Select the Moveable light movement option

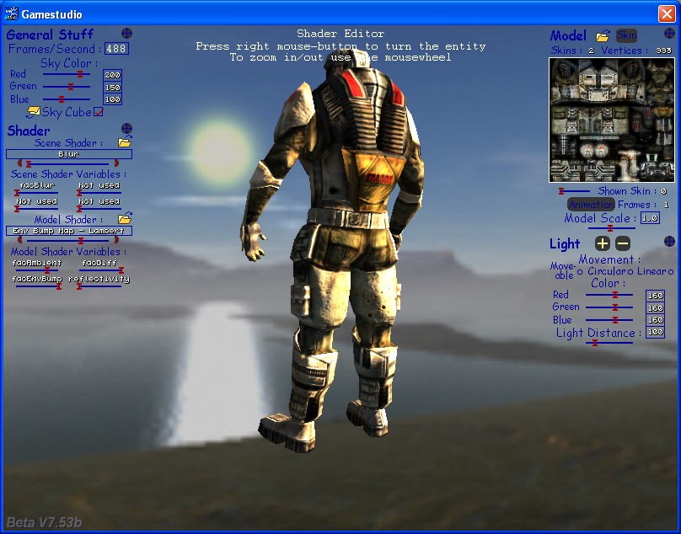pyautogui.click(x=580, y=271)
